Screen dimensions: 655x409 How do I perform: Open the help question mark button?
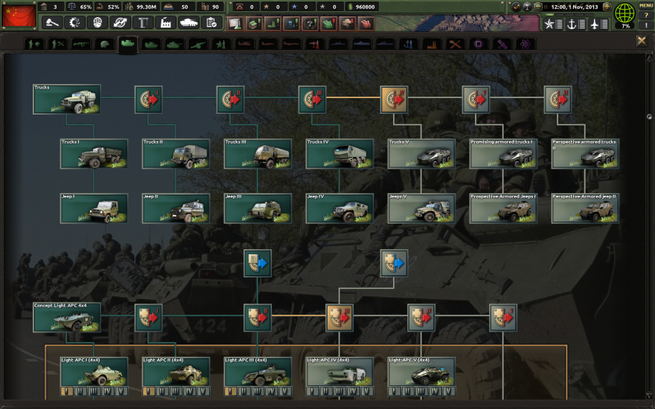point(646,16)
